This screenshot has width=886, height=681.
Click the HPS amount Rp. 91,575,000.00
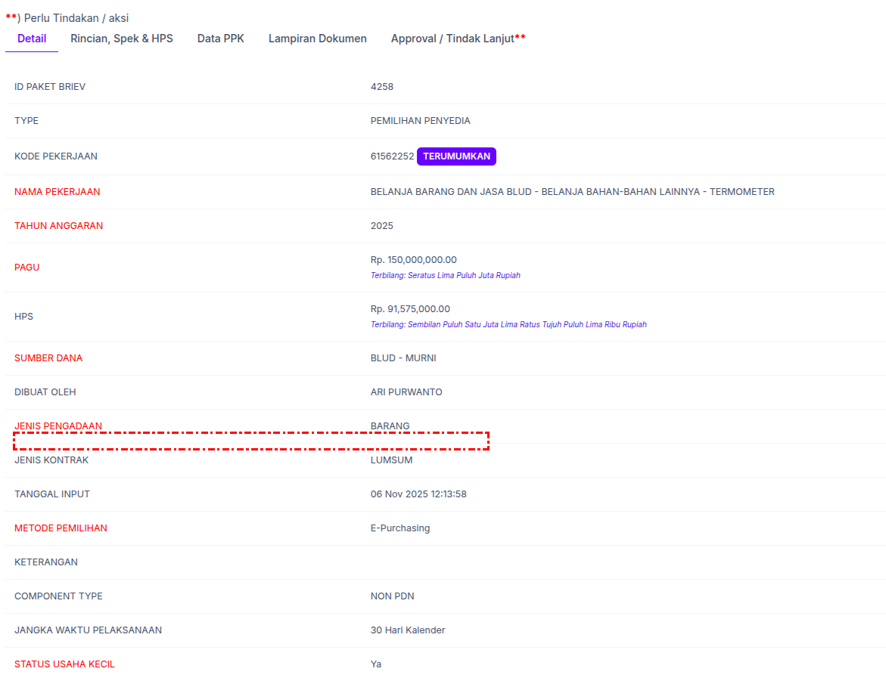tap(410, 309)
